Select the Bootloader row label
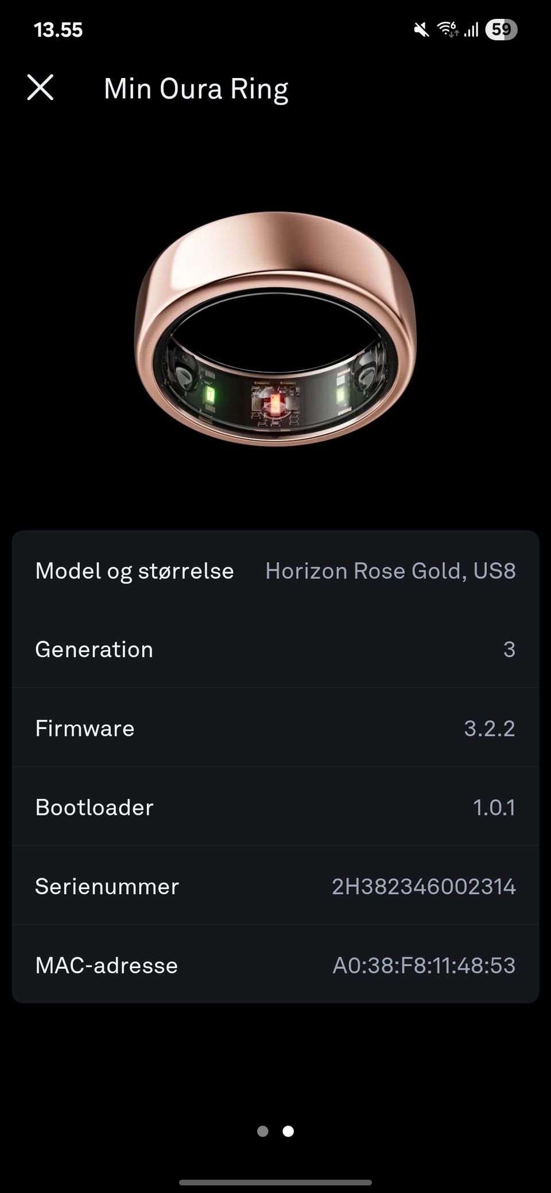 tap(94, 808)
